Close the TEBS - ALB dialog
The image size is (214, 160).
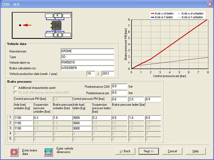click(210, 4)
